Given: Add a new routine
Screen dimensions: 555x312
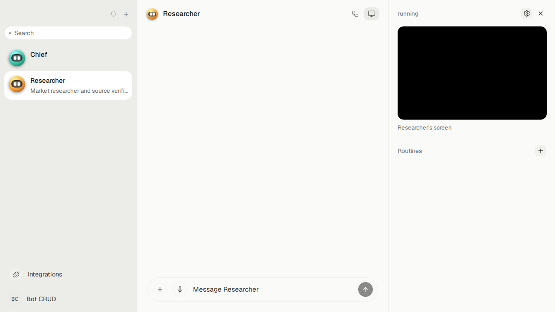Looking at the screenshot, I should (x=541, y=151).
